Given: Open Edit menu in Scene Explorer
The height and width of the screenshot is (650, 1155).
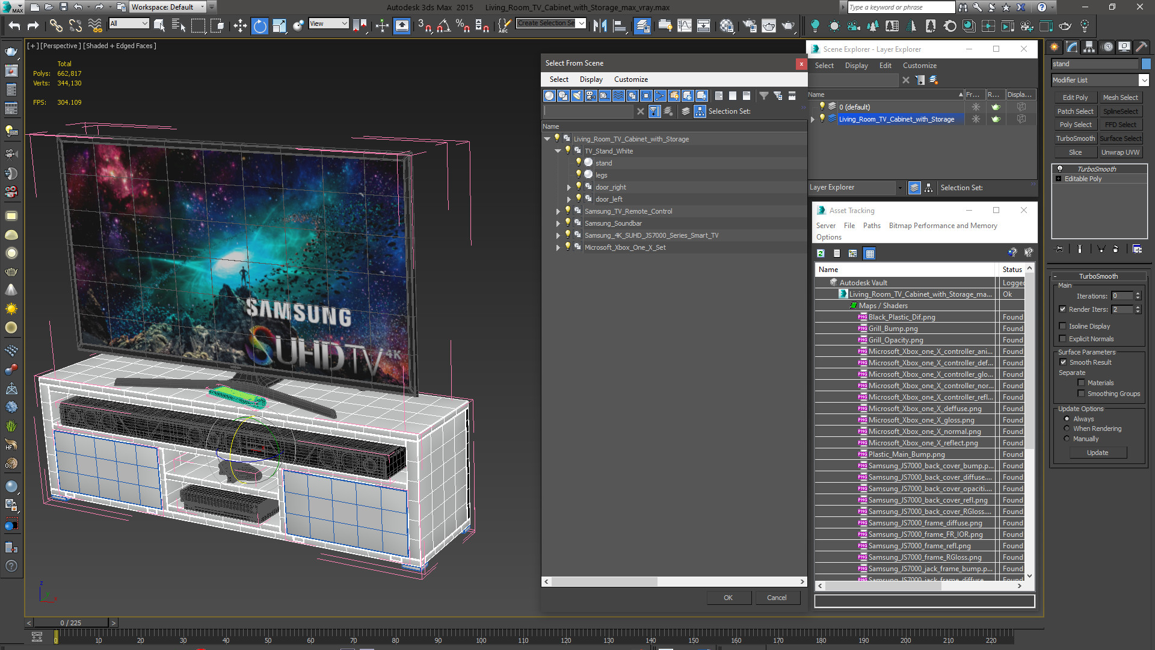Looking at the screenshot, I should (x=885, y=66).
